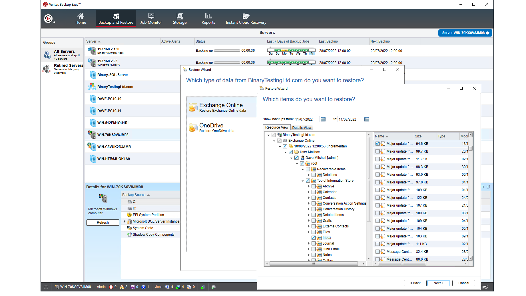The height and width of the screenshot is (296, 526).
Task: Open Instant Cloud Recovery
Action: coord(246,18)
